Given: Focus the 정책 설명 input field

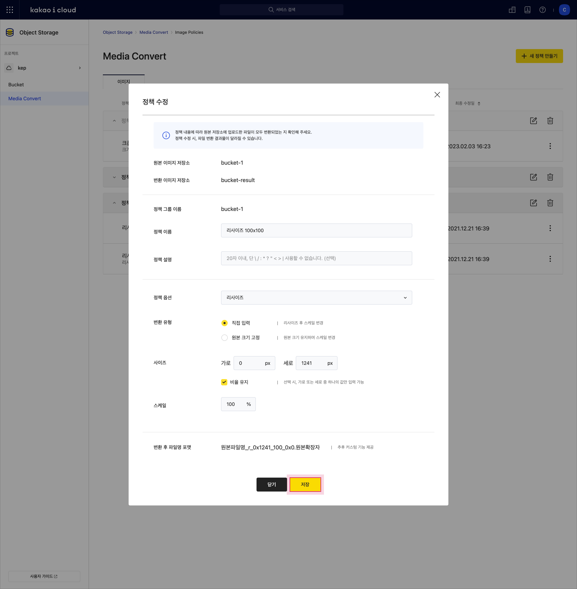Looking at the screenshot, I should (317, 258).
